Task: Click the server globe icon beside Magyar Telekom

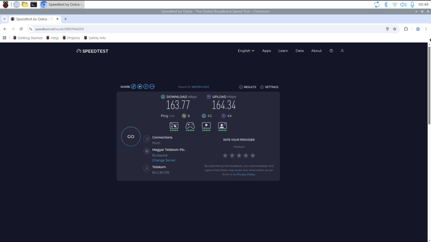Action: coord(147,151)
